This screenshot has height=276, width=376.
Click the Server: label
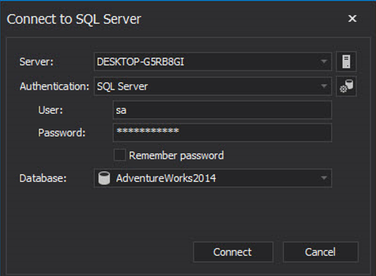pos(36,61)
